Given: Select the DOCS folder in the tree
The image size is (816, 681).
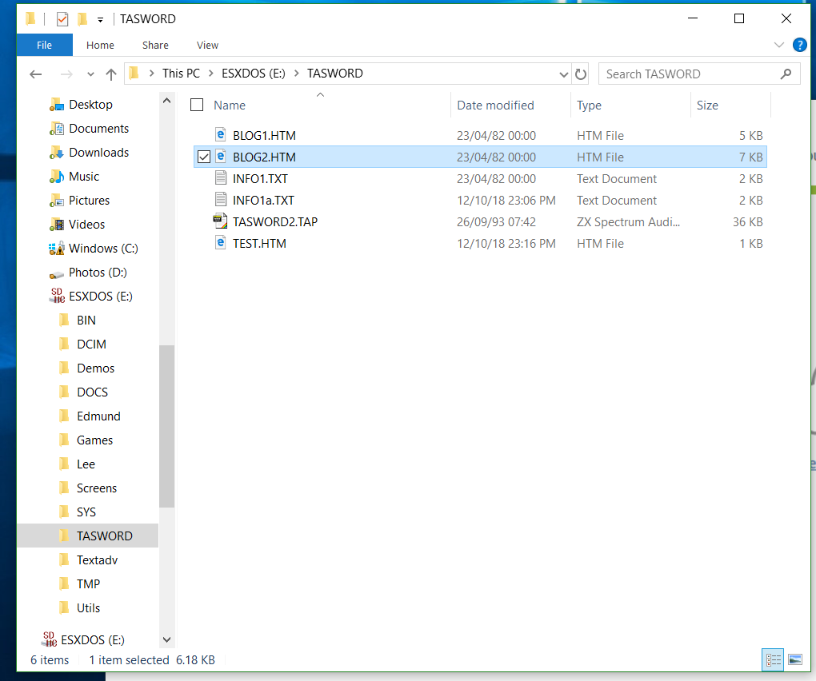Looking at the screenshot, I should pos(93,392).
